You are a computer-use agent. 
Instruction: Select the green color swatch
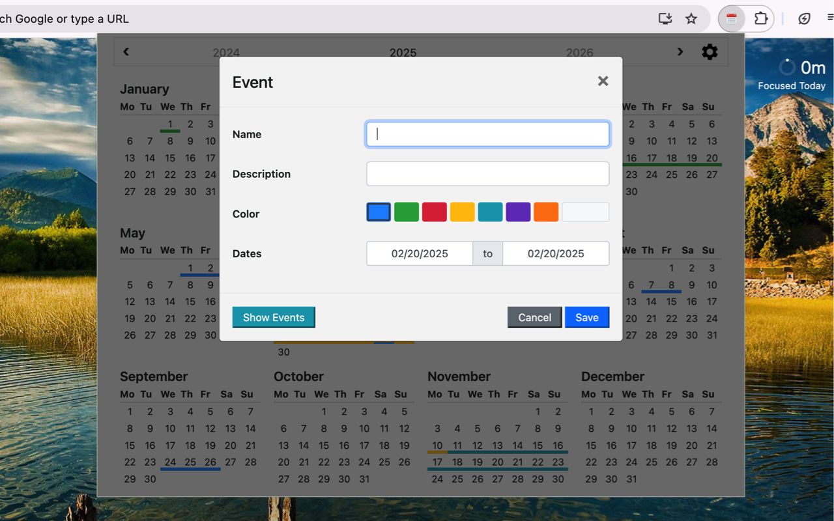coord(407,212)
